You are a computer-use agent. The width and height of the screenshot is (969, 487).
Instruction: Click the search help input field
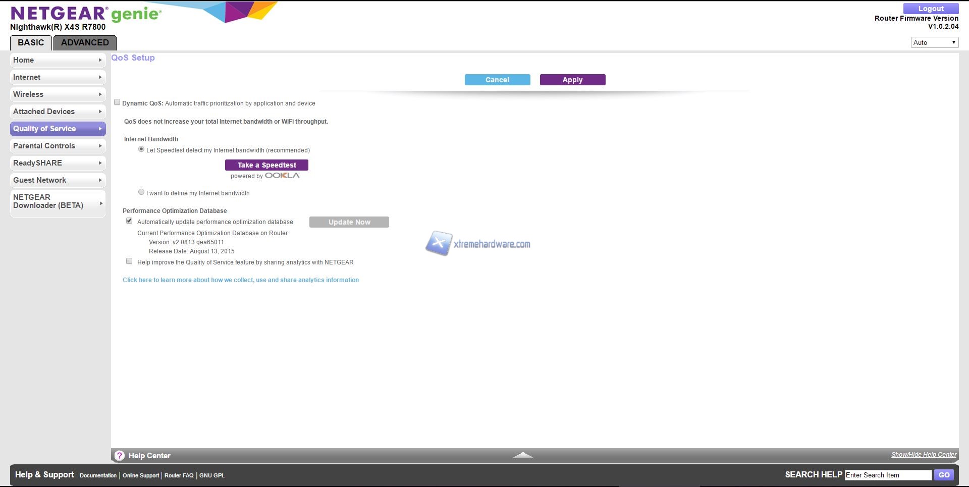coord(888,475)
